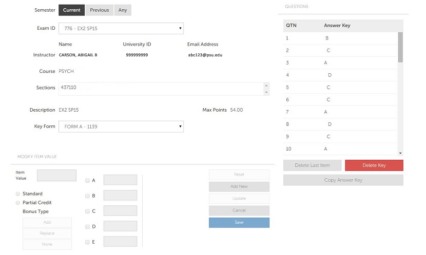Screen dimensions: 426x255
Task: Click the Sections text box
Action: coord(161,89)
